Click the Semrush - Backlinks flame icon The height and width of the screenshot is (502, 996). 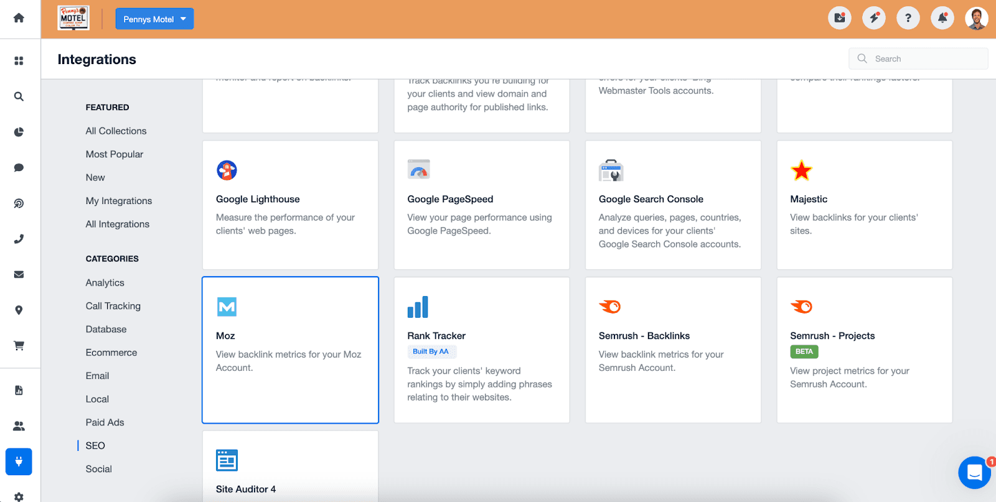pyautogui.click(x=609, y=306)
